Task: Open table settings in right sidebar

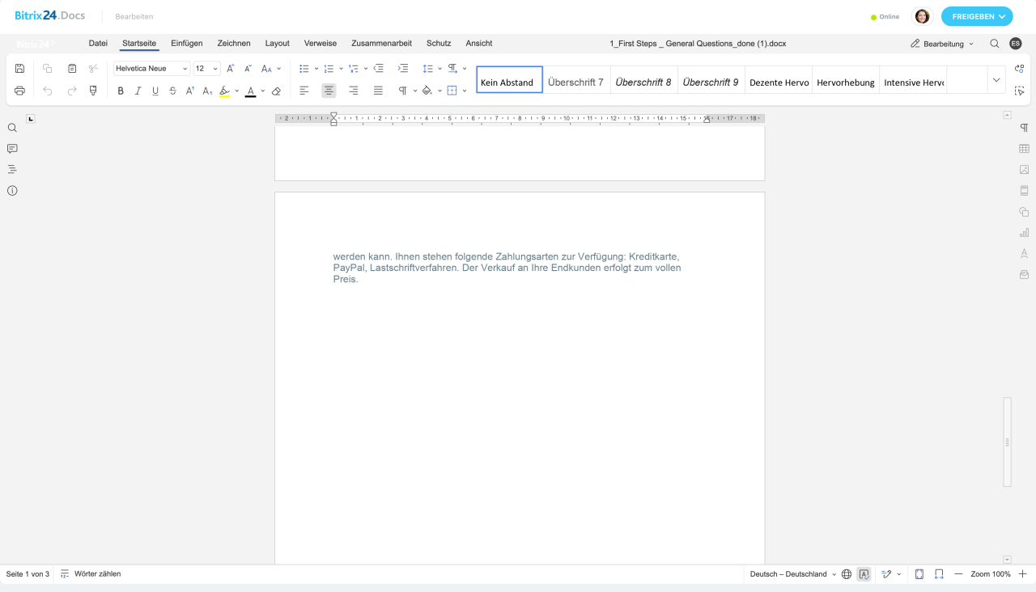Action: 1024,149
